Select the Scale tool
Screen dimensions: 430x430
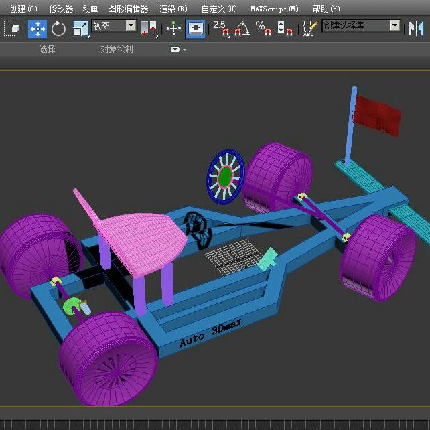(80, 29)
